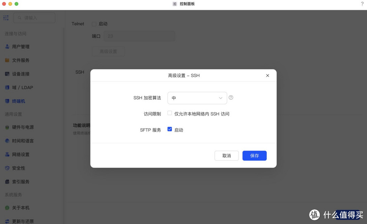Click the 保存 button
367x224 pixels.
coord(255,156)
